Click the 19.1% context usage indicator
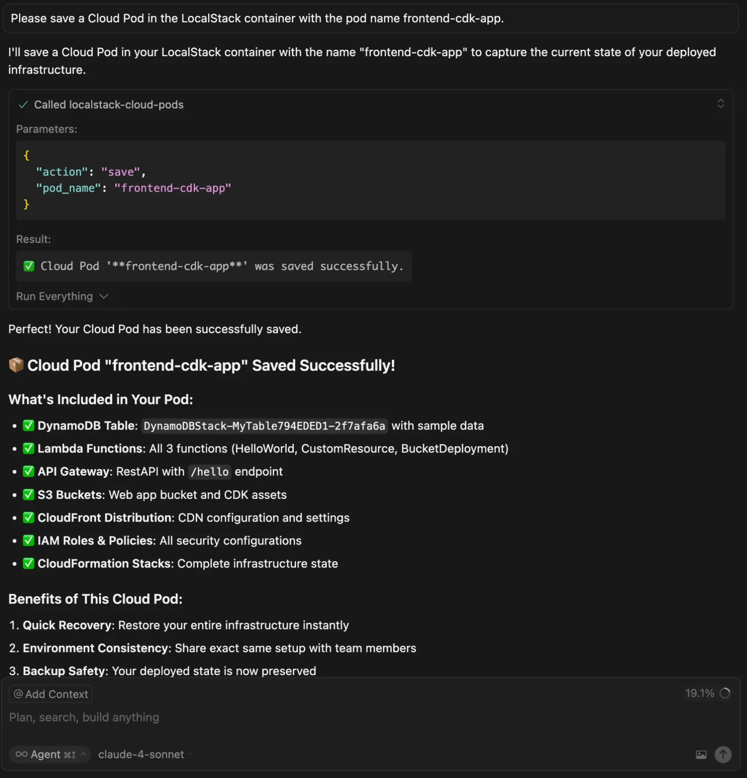Image resolution: width=747 pixels, height=778 pixels. coord(707,693)
